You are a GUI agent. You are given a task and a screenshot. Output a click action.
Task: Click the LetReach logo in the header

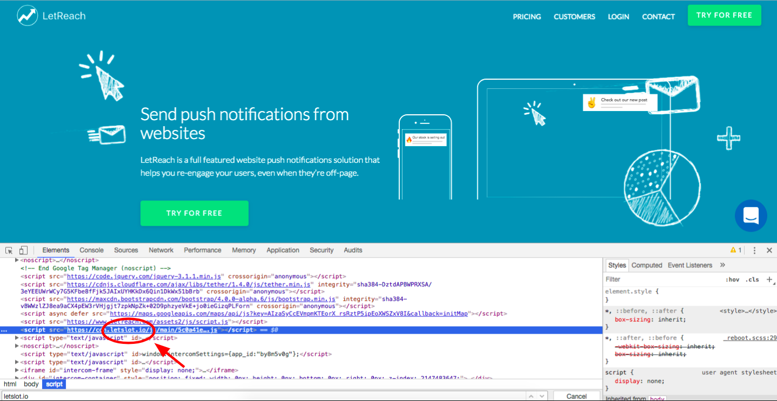click(x=51, y=16)
